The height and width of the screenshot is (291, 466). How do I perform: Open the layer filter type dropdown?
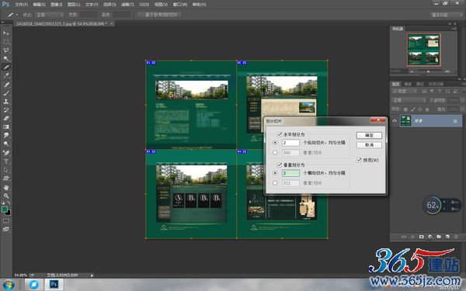(405, 91)
